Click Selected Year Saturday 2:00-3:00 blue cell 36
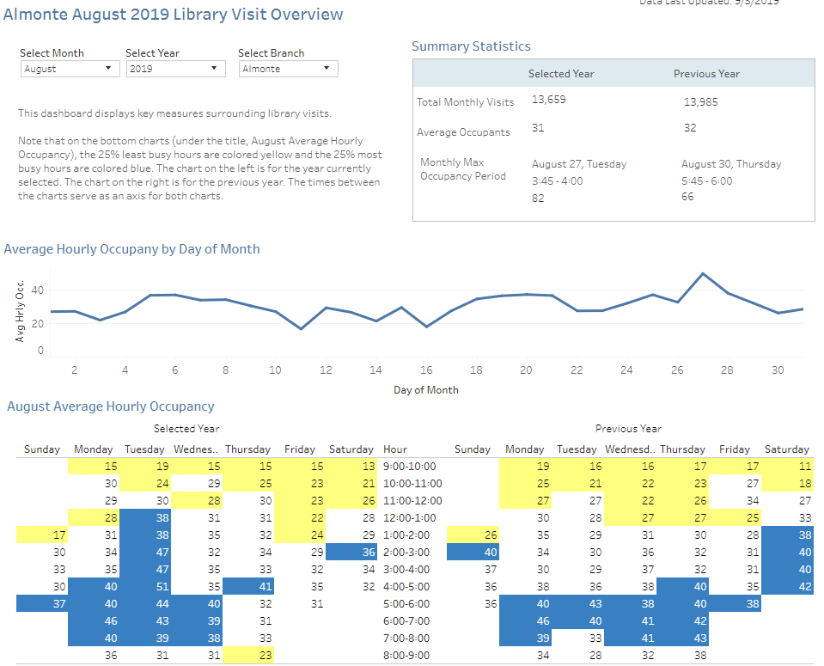 (351, 553)
